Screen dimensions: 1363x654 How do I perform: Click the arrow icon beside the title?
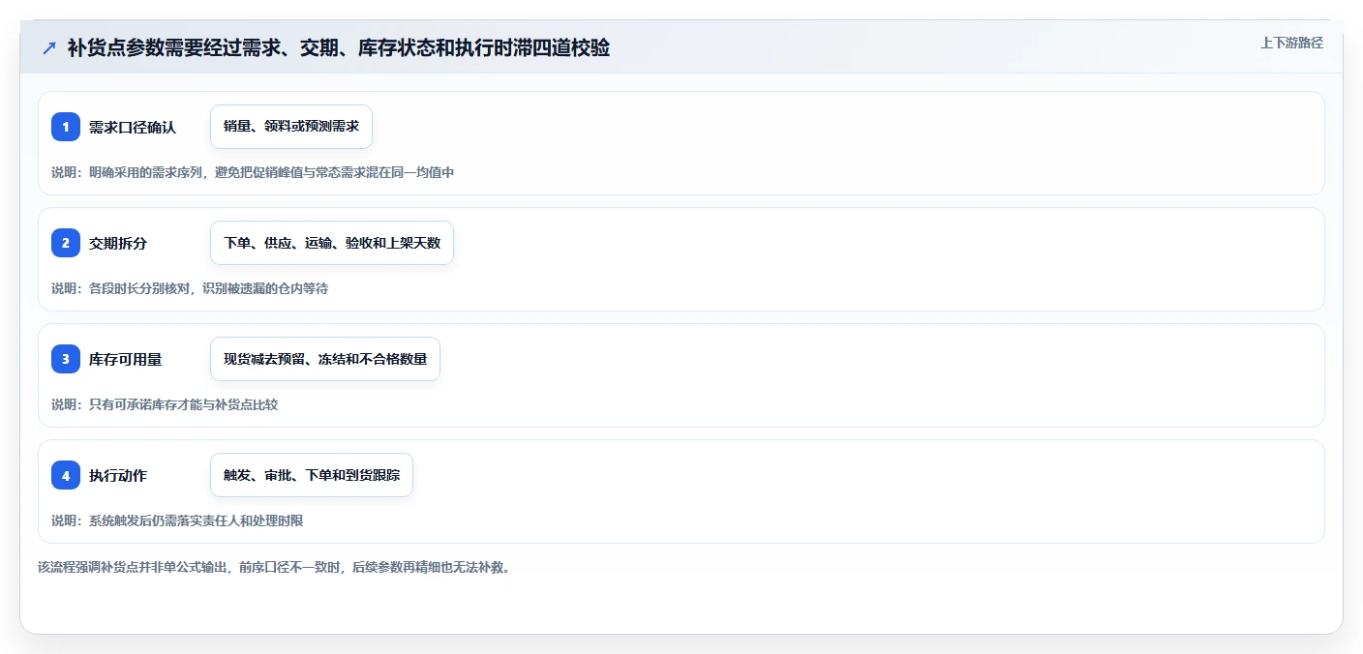coord(49,48)
